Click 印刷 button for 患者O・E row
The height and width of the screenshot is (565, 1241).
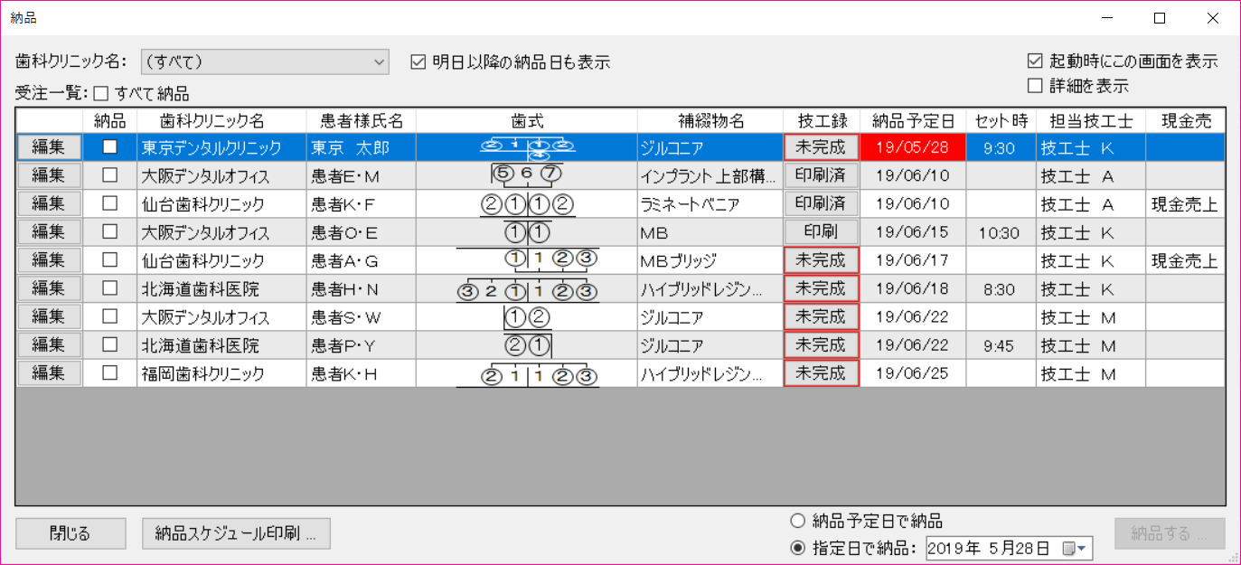821,232
